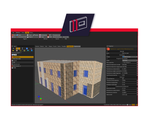150x125 pixels.
Task: Enable the Prospettica view mode
Action: click(70, 46)
